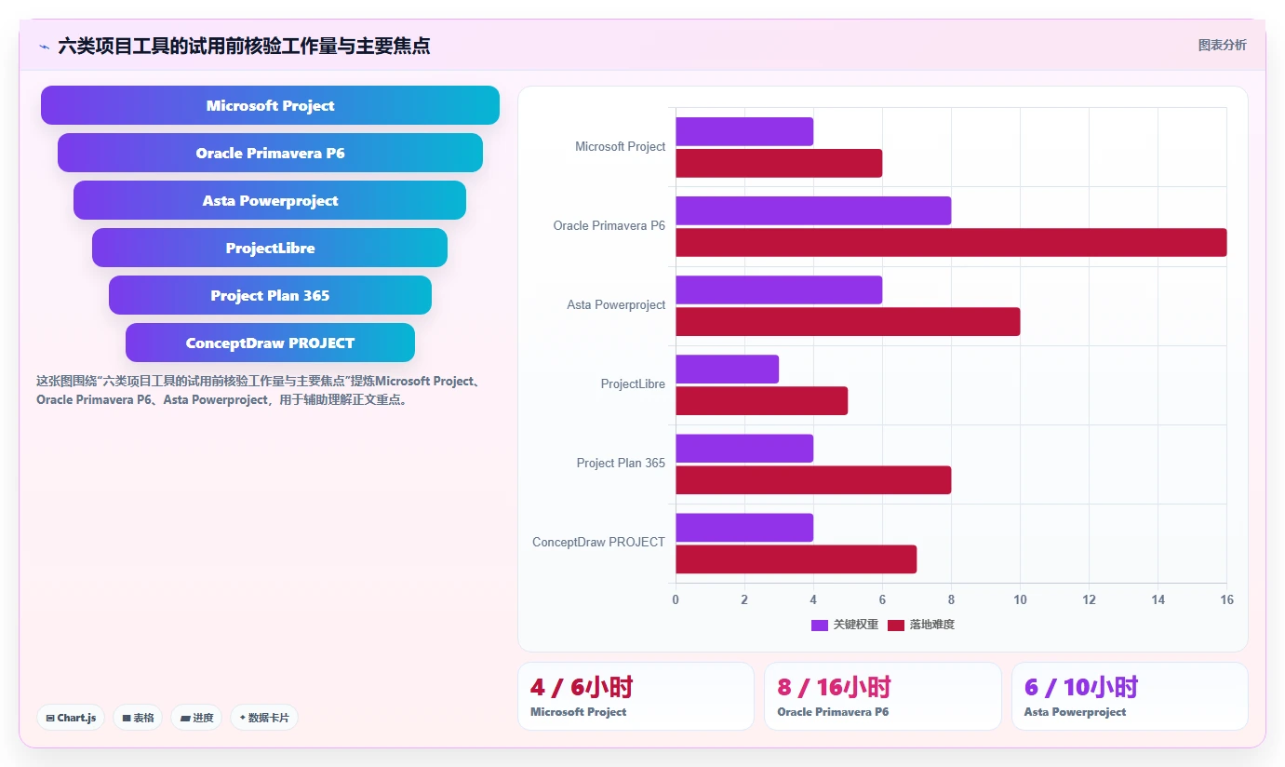Image resolution: width=1285 pixels, height=767 pixels.
Task: Click the x-axis tick label 10
Action: tap(1020, 599)
